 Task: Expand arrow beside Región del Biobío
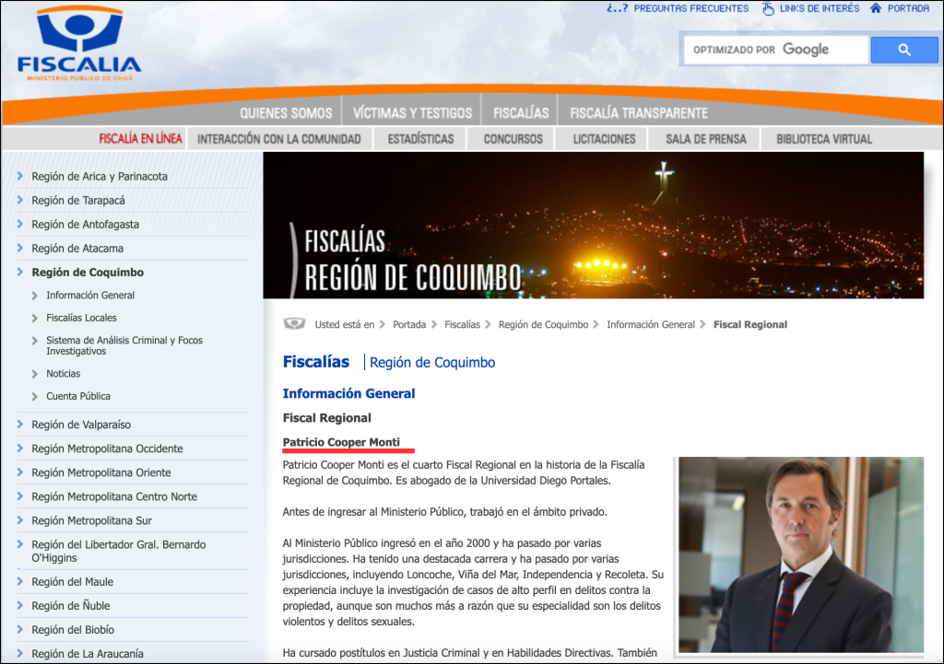(x=20, y=630)
